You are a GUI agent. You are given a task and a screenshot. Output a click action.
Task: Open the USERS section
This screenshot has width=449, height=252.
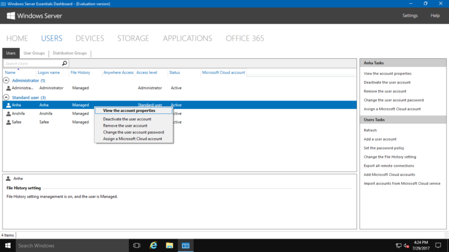(52, 39)
